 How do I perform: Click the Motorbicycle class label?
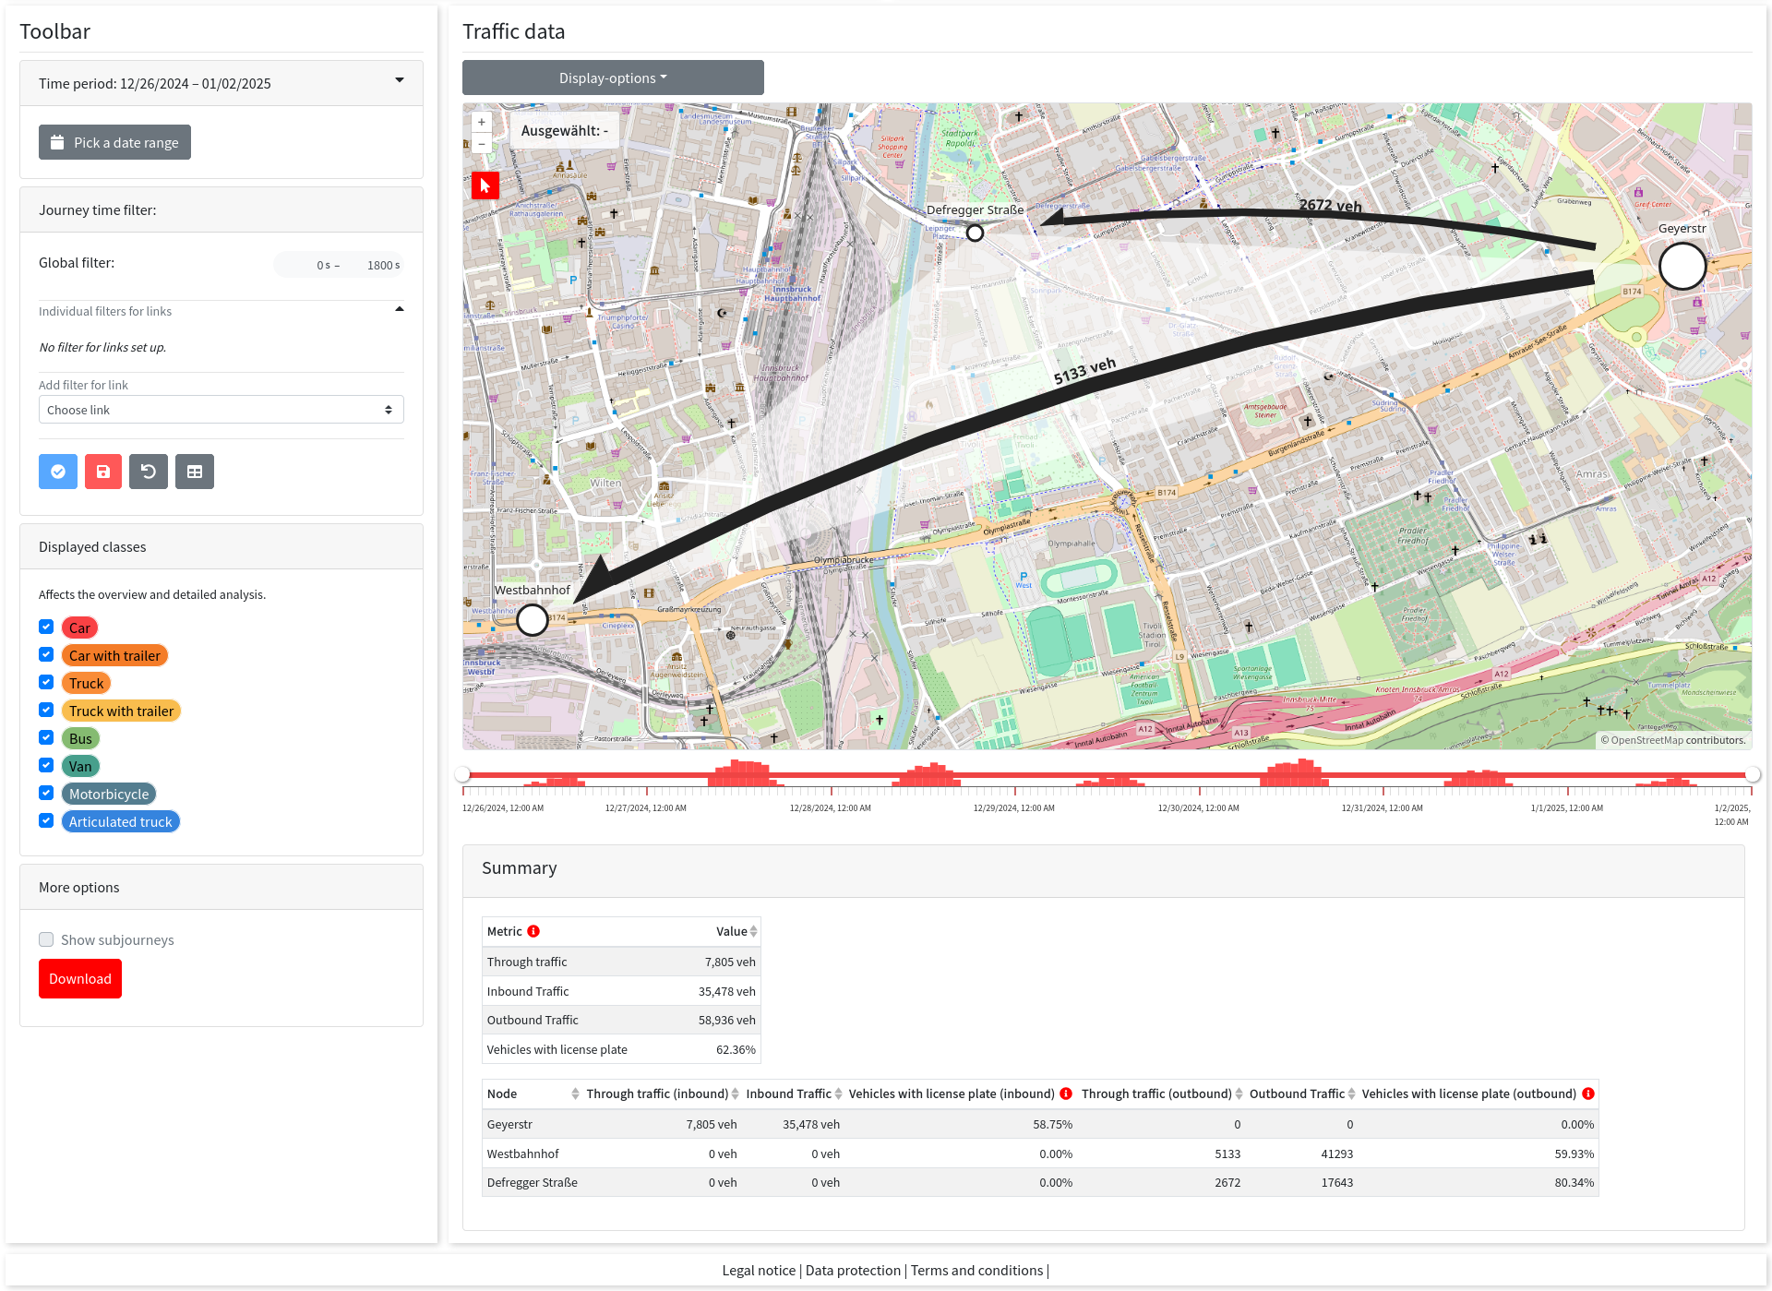pos(109,794)
